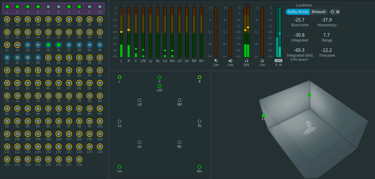Select object input 128
The width and height of the screenshot is (375, 179).
tap(79, 159)
